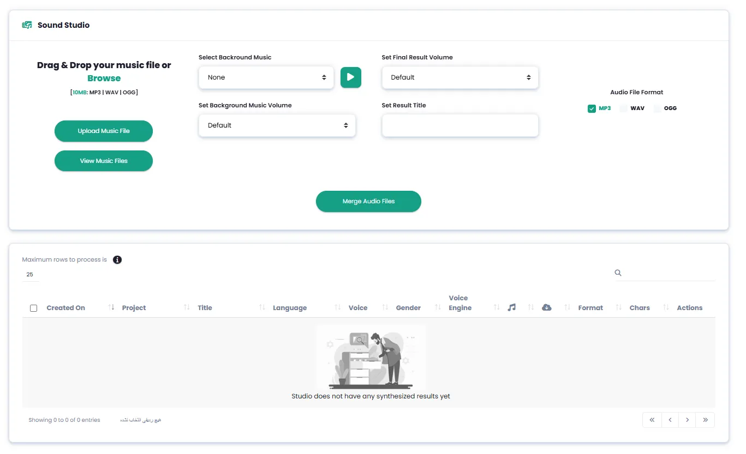This screenshot has height=454, width=746.
Task: Sort by Voice column arrows
Action: pos(385,307)
